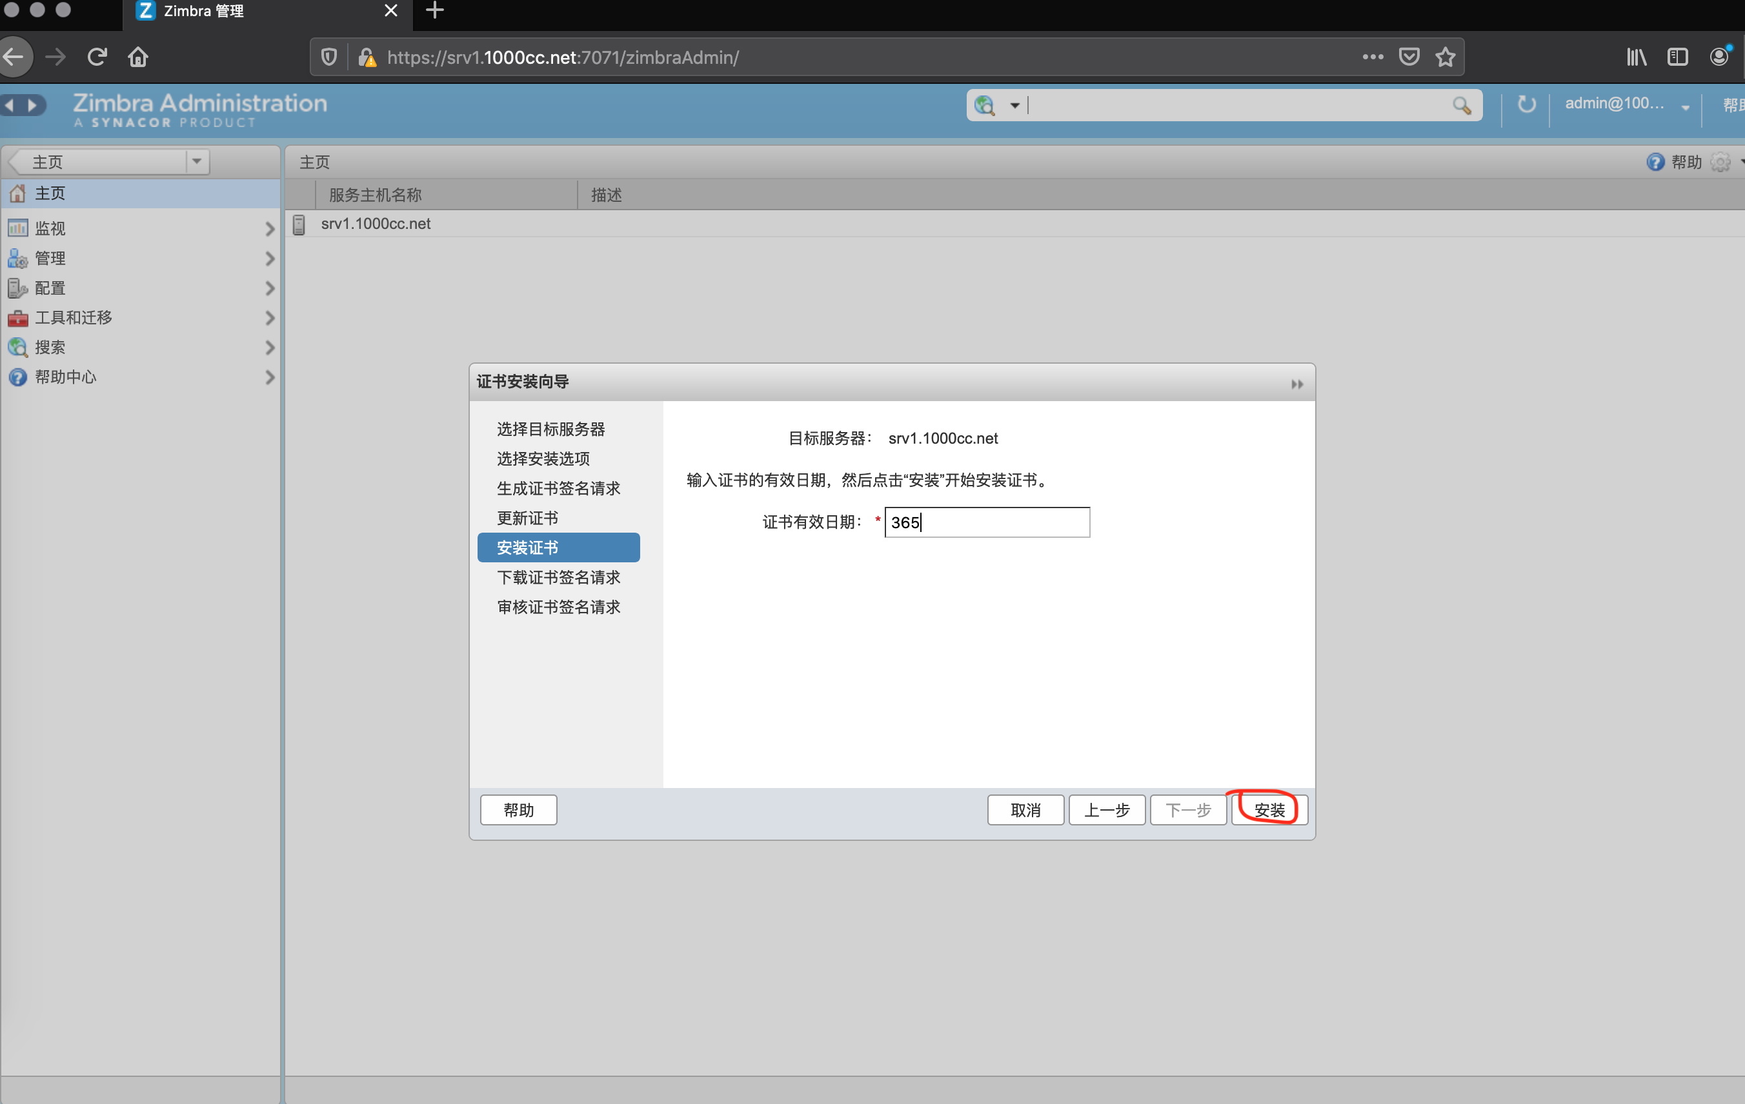Click the shield tracking protection icon
This screenshot has height=1104, width=1745.
tap(329, 57)
